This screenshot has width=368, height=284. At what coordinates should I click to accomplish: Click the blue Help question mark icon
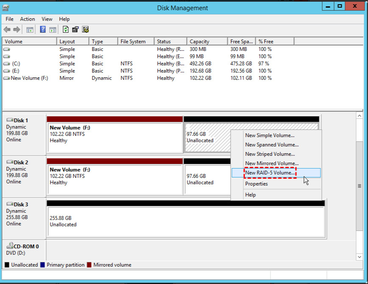[x=43, y=29]
